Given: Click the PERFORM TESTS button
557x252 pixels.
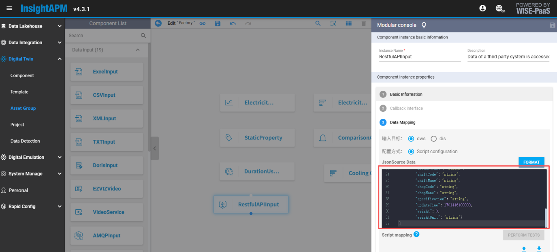Looking at the screenshot, I should pyautogui.click(x=523, y=235).
